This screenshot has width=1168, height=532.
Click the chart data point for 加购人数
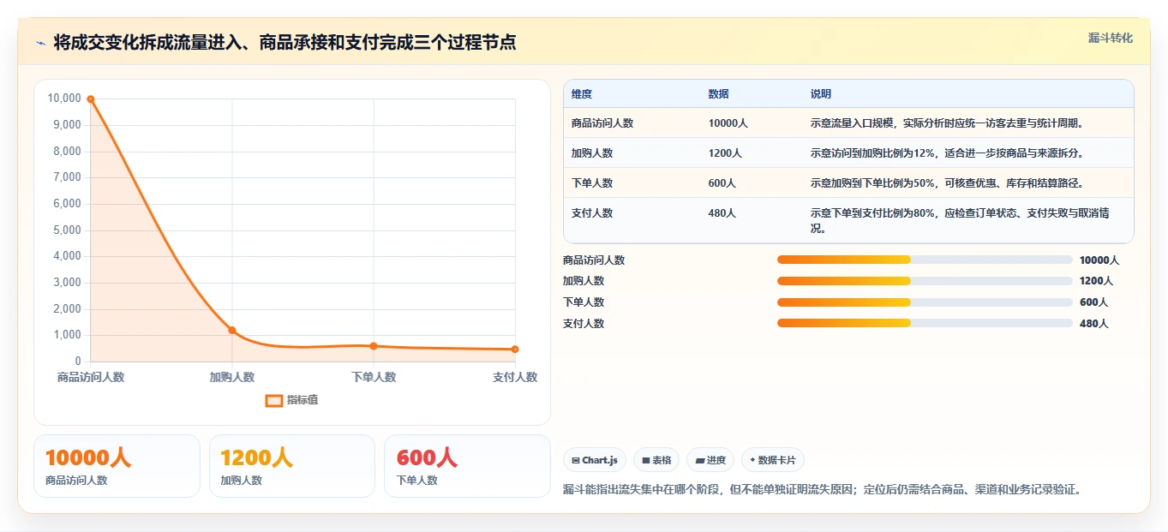click(232, 331)
